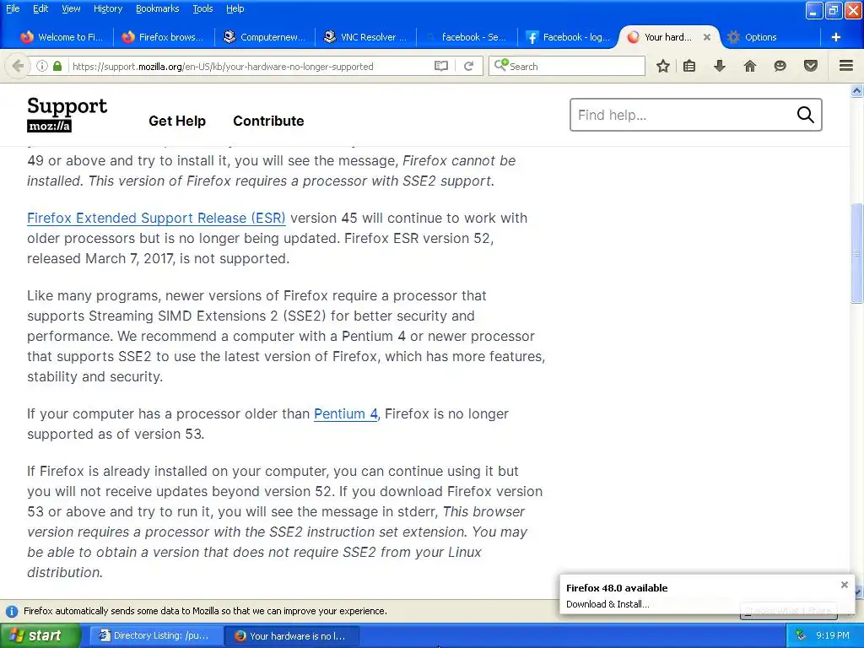Open the Edit menu
This screenshot has width=864, height=648.
click(40, 8)
